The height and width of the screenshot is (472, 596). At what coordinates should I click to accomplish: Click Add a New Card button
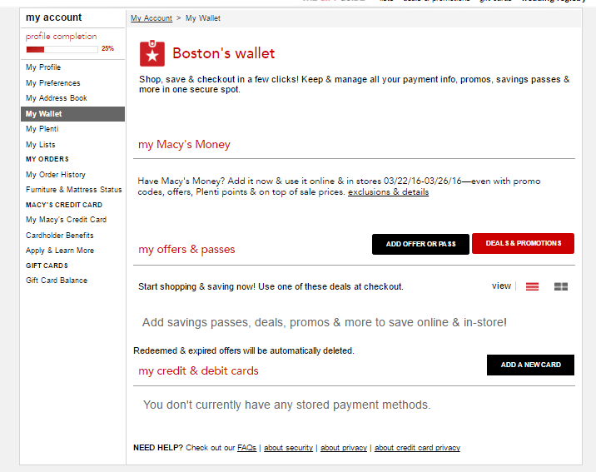(530, 365)
